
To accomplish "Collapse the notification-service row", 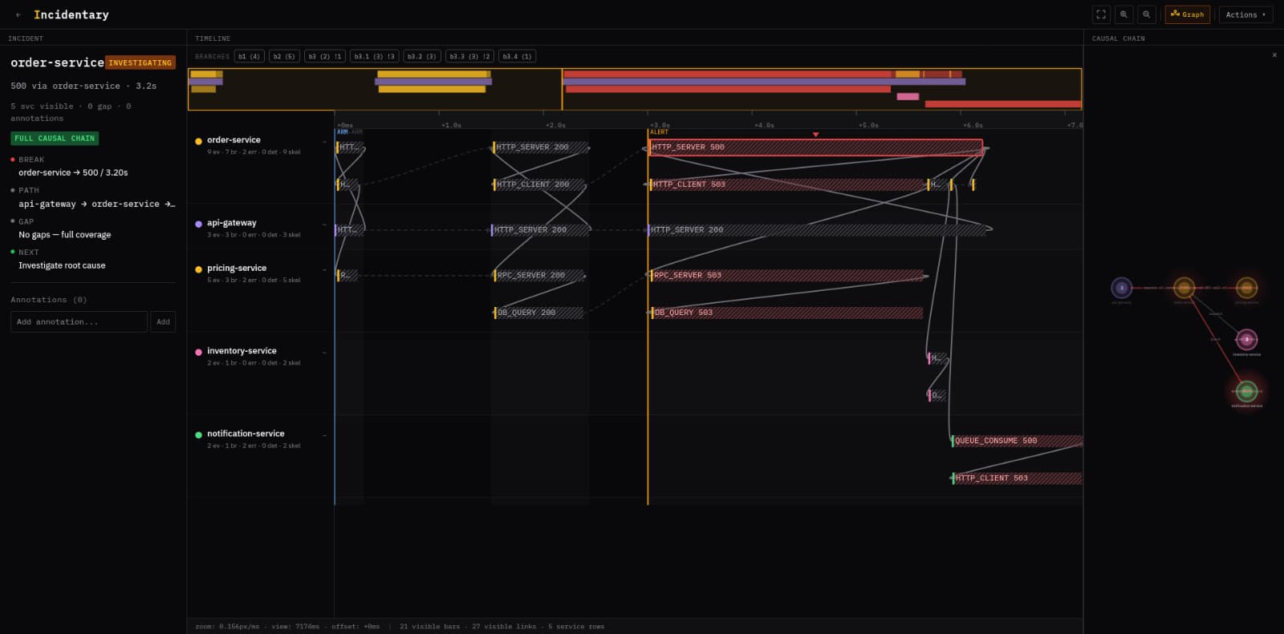I will point(324,435).
